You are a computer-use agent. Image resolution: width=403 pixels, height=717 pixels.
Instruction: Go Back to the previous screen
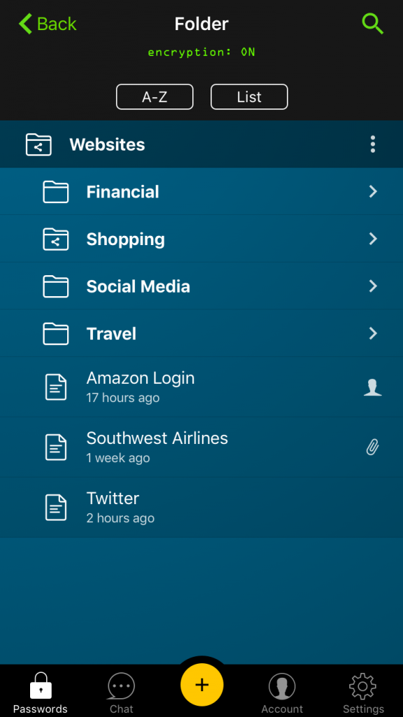point(46,23)
